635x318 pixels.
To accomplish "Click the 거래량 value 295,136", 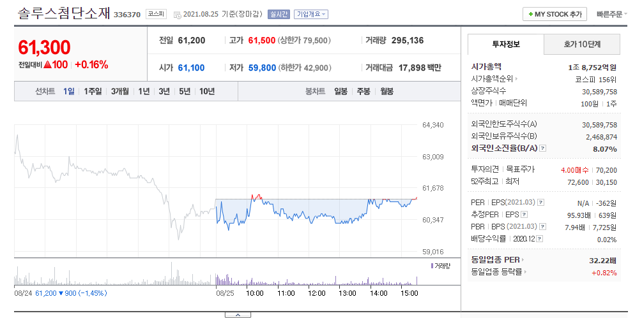I will [x=408, y=40].
